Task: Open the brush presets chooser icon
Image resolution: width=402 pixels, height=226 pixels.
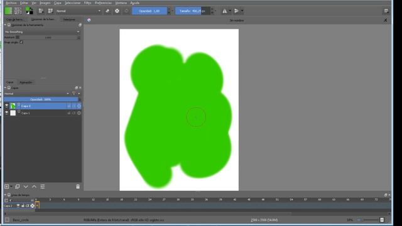Action: pos(50,11)
